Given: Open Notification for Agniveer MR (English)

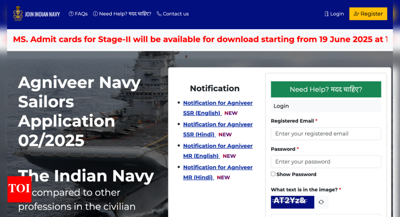Looking at the screenshot, I should 217,151.
